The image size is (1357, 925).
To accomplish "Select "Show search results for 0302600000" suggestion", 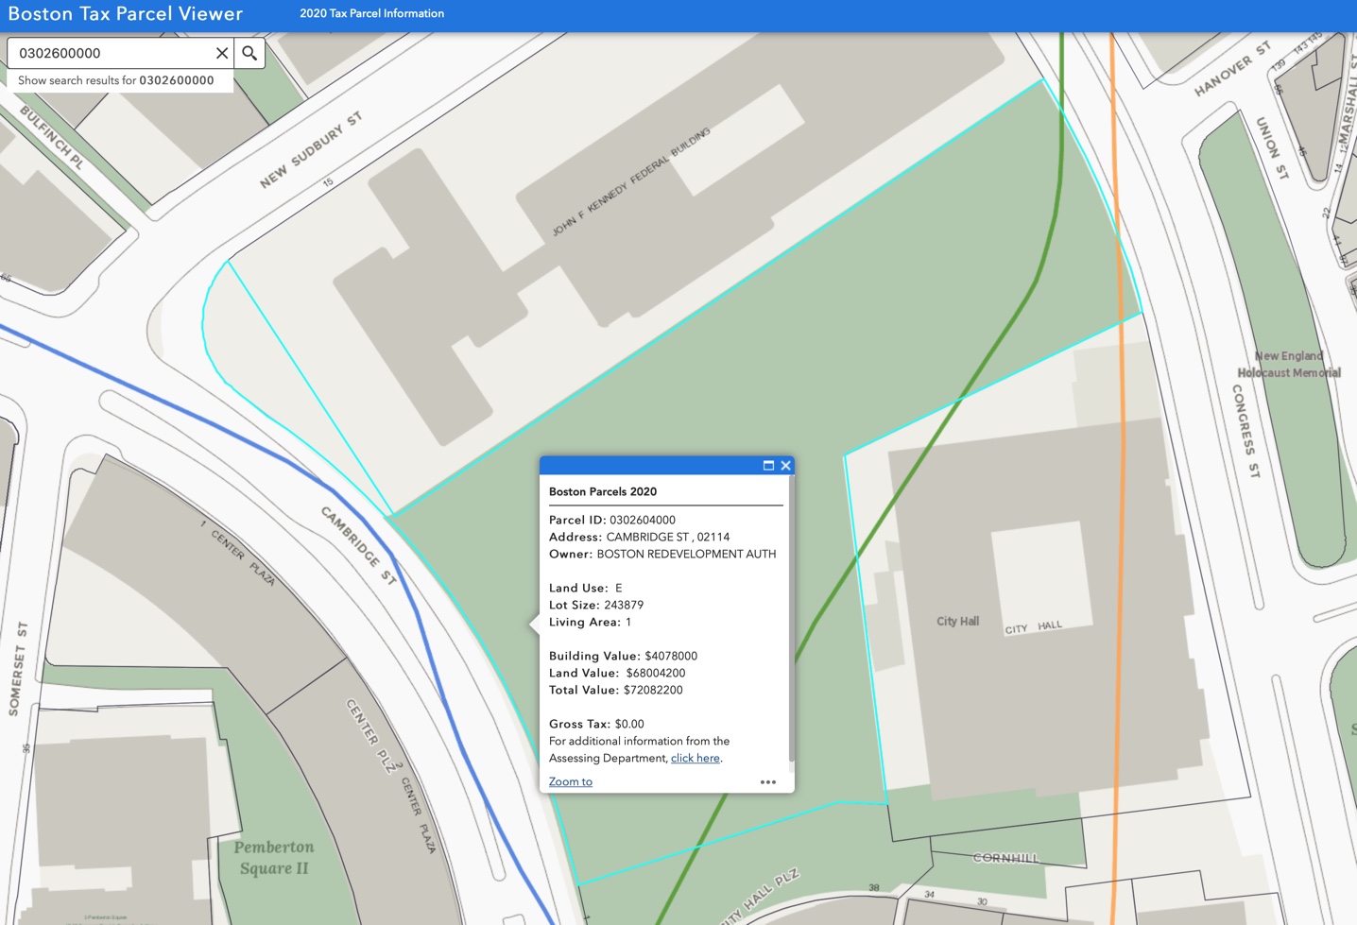I will [x=116, y=80].
